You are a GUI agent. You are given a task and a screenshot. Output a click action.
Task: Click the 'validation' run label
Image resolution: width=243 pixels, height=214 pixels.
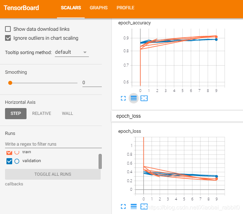[x=32, y=161]
